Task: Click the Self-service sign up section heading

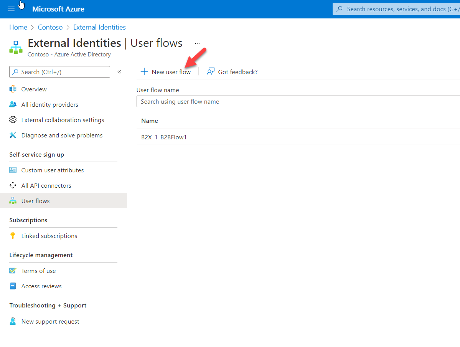Action: click(37, 155)
